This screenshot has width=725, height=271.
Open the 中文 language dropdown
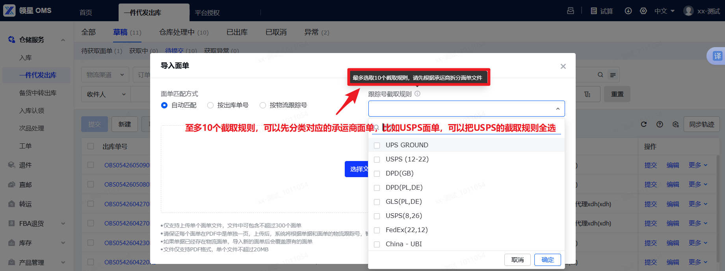[x=664, y=11]
